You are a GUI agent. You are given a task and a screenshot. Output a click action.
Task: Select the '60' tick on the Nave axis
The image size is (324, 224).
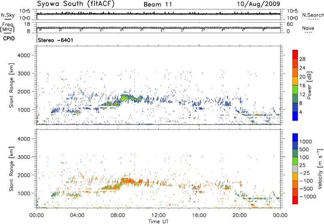click(x=290, y=24)
